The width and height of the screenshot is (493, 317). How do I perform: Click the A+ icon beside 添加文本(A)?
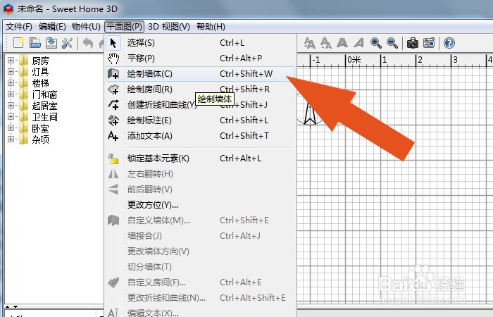(x=113, y=136)
